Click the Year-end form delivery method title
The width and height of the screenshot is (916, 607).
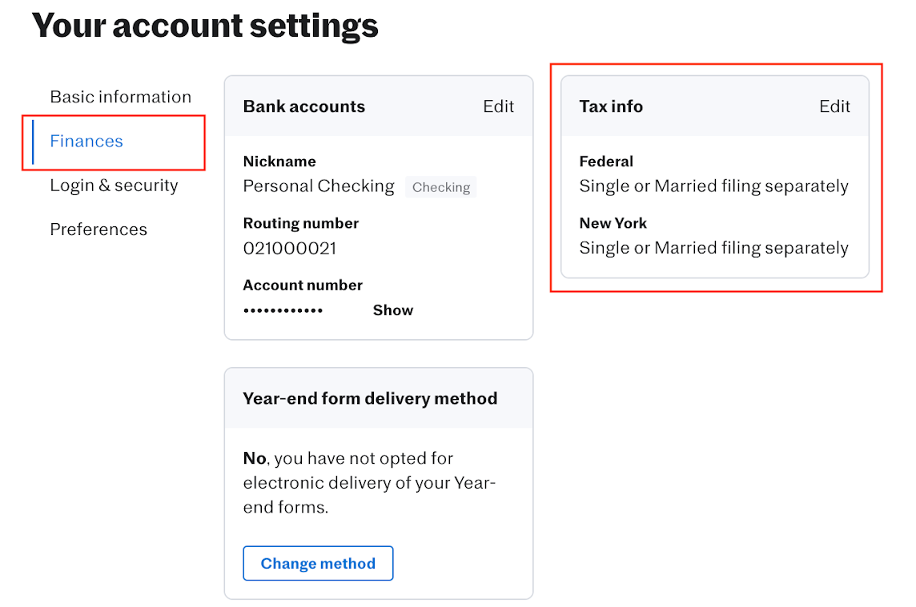click(x=370, y=398)
